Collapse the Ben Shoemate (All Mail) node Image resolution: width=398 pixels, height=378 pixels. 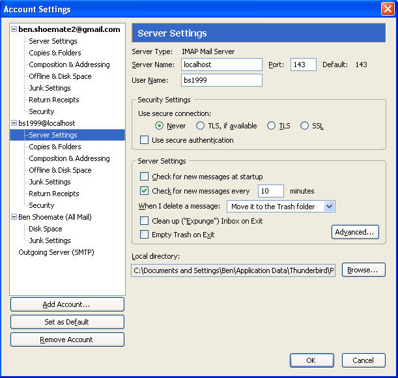14,217
